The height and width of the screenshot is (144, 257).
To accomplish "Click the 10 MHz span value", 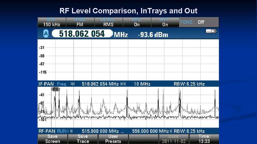I will [x=142, y=84].
